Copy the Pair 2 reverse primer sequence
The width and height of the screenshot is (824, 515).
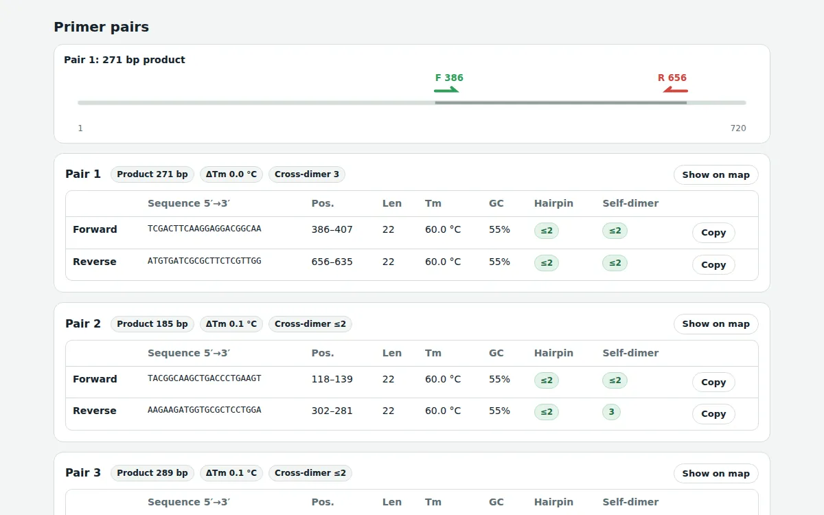coord(713,414)
